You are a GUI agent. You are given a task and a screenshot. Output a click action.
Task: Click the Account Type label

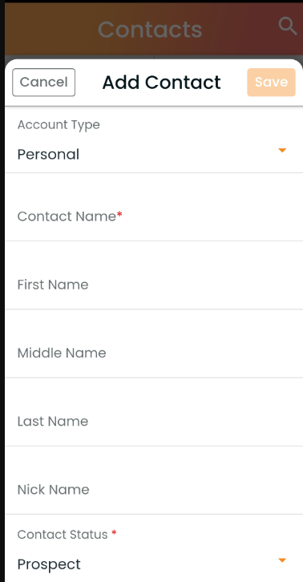59,125
